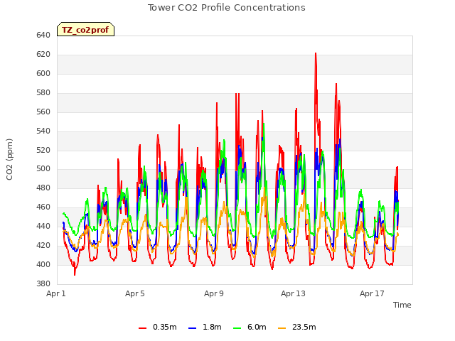This screenshot has width=455, height=341.
Task: Click the 460 y-axis tick label
Action: (43, 207)
